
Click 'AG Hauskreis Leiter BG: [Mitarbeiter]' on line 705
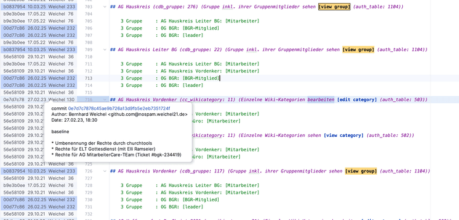pos(210,21)
